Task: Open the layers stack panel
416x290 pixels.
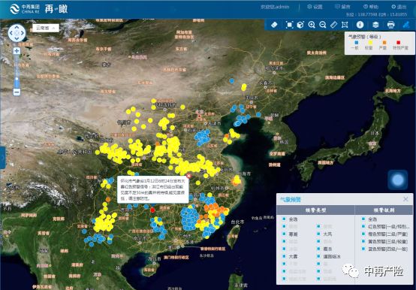Action: tap(375, 25)
